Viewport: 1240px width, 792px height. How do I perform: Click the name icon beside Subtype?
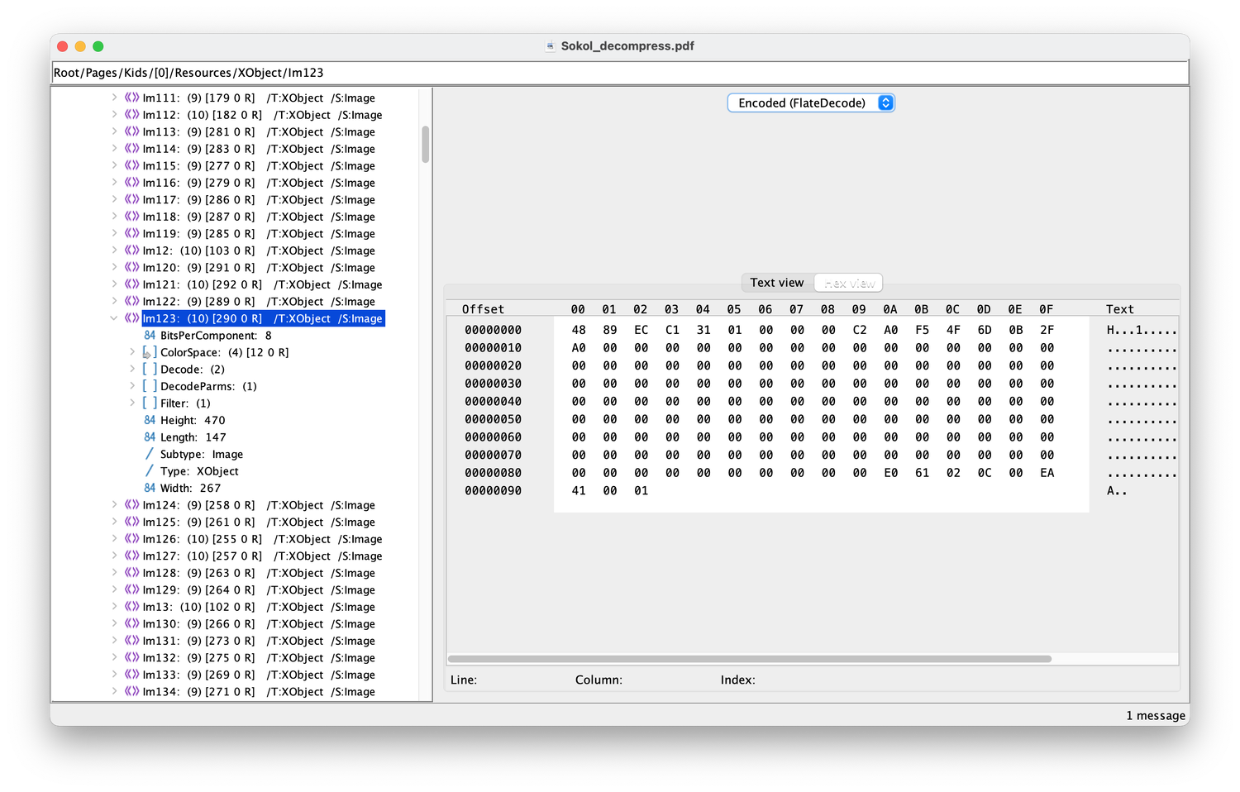[x=150, y=454]
